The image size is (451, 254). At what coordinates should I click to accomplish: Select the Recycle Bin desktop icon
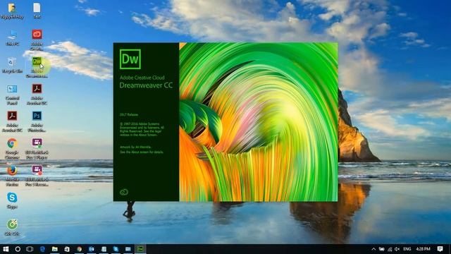pos(12,65)
